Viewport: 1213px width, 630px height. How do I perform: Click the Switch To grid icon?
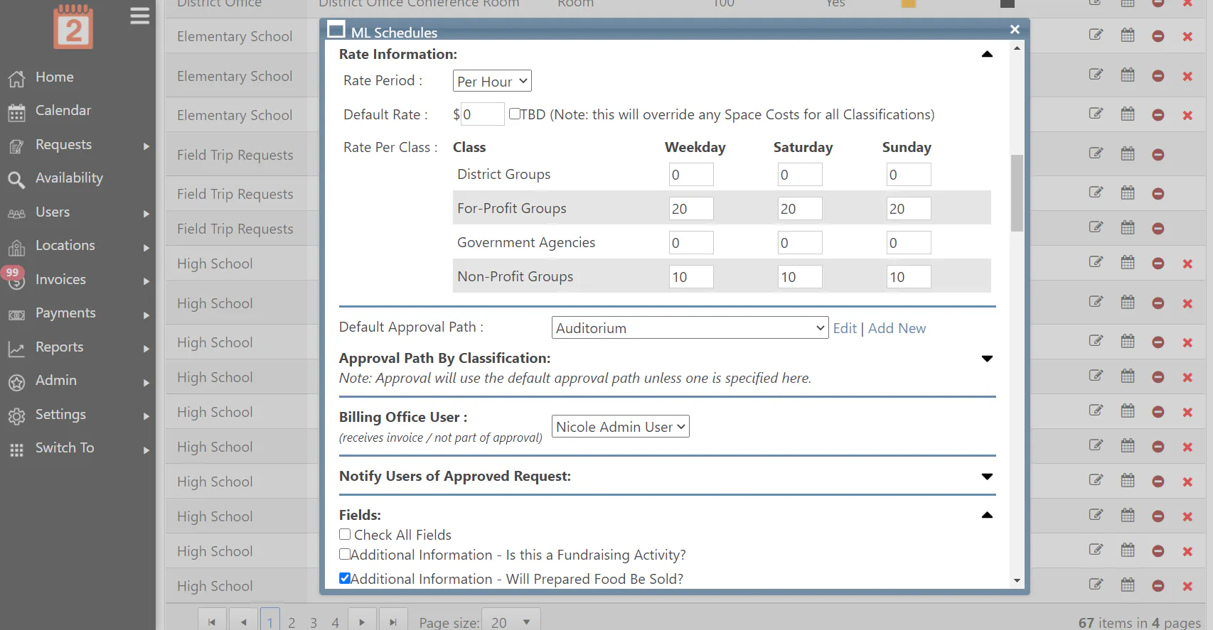pyautogui.click(x=16, y=450)
